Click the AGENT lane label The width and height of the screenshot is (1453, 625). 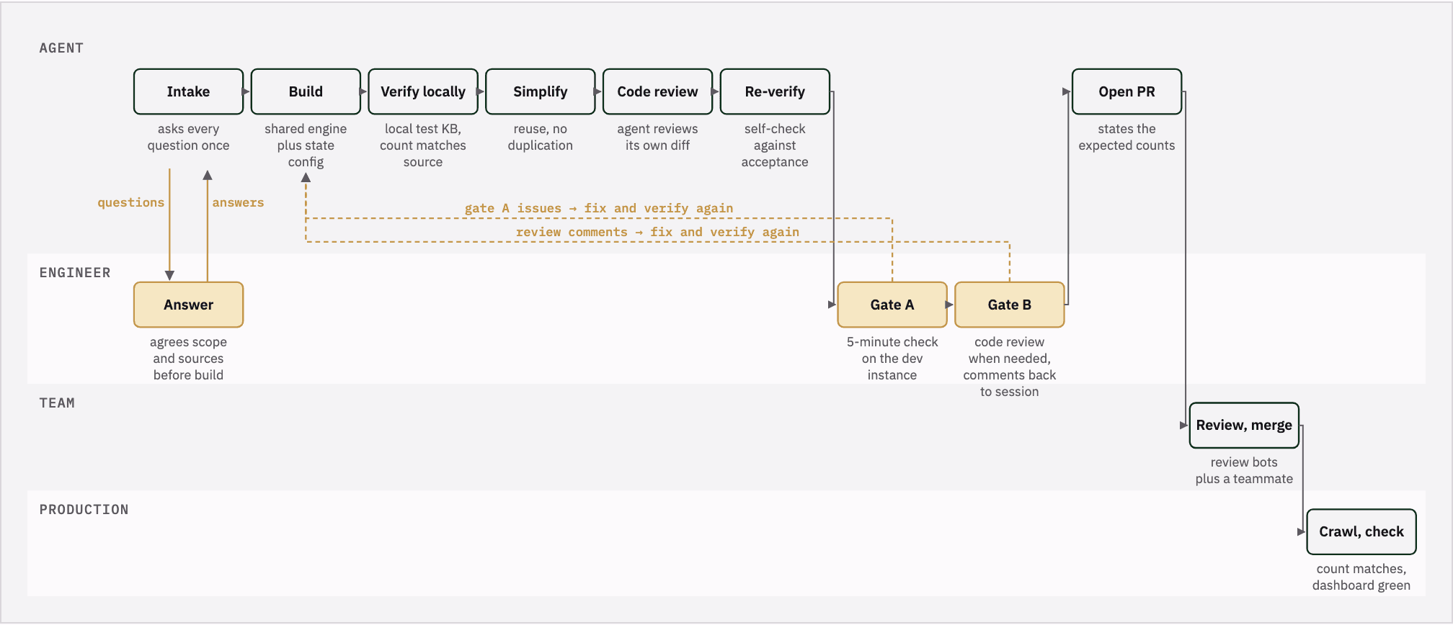tap(61, 48)
